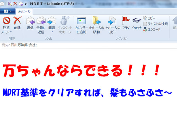177x133 pixels.
Task: Click the red Delete (削除) icon
Action: point(17,21)
